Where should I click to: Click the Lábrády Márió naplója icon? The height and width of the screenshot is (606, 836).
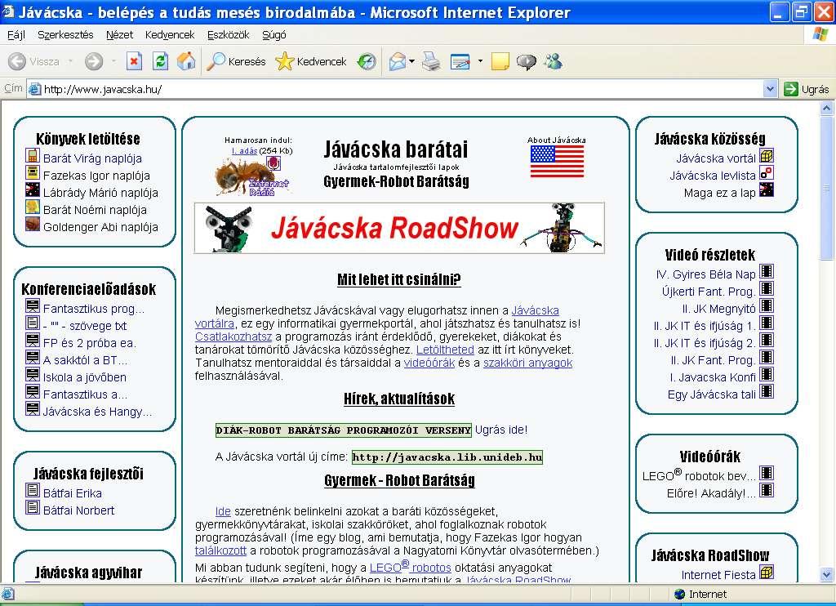point(33,190)
